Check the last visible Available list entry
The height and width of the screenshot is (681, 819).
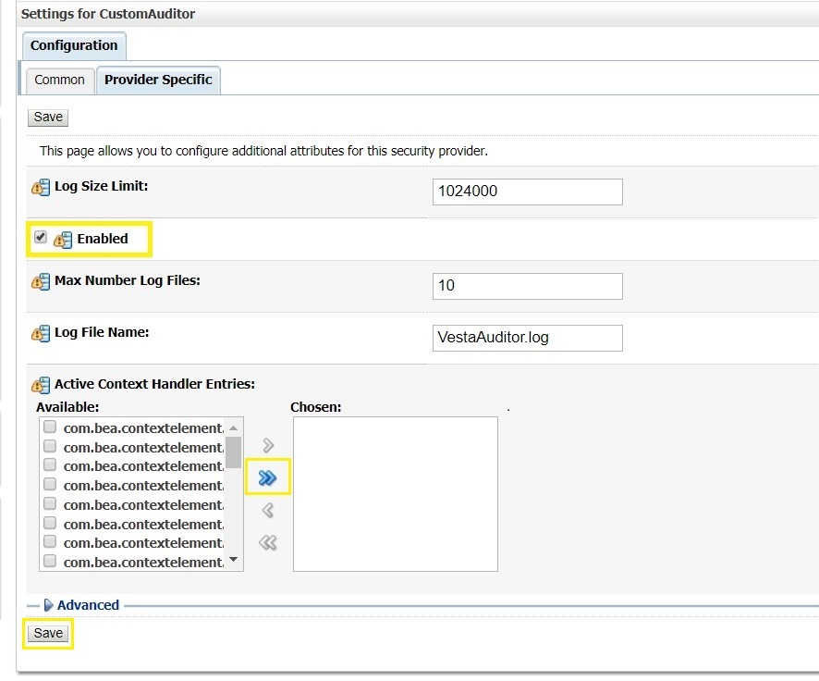pos(50,562)
